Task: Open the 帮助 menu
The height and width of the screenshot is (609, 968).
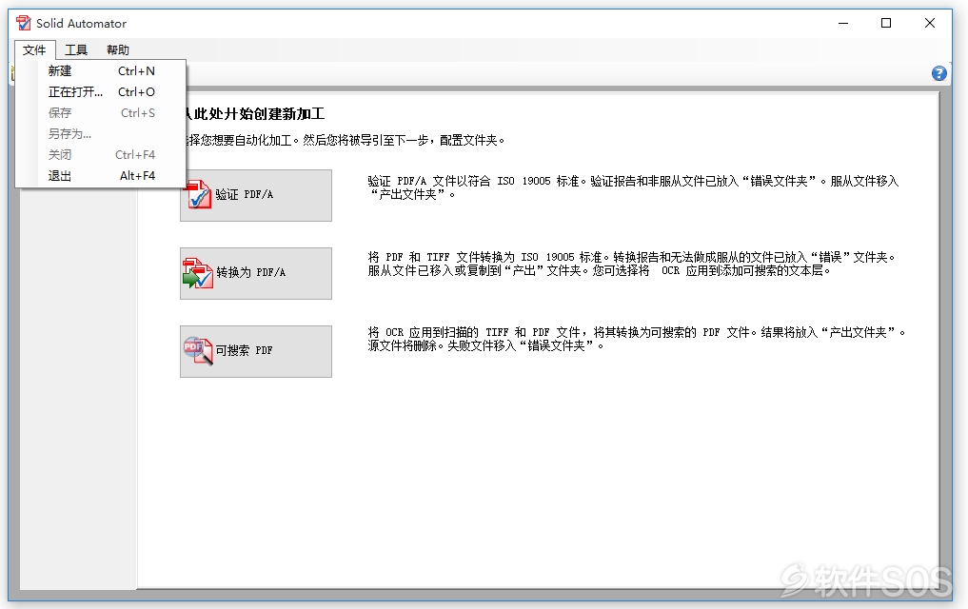Action: tap(117, 50)
